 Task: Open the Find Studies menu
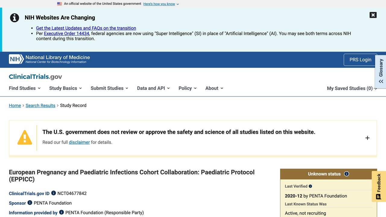point(25,88)
